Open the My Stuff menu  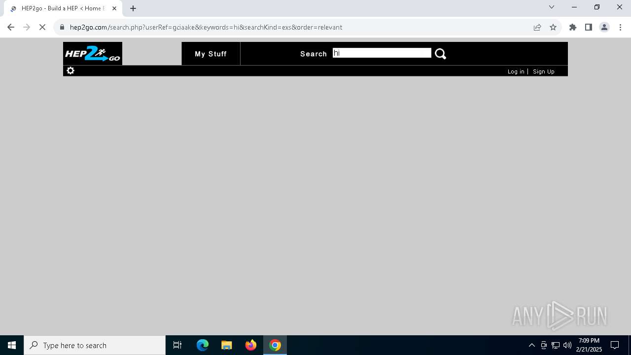pos(211,54)
